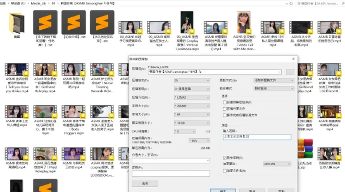Screen dimensions: 345x192
Task: Open the Explorer address bar history dropdown
Action: click(286, 4)
